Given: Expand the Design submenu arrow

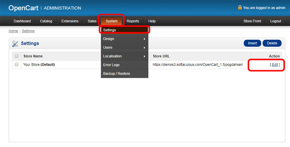Looking at the screenshot, I should pyautogui.click(x=144, y=39).
